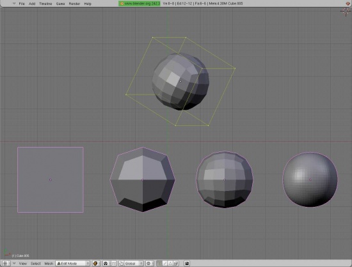Click the Blender icon at top-right corner

tap(348, 3)
